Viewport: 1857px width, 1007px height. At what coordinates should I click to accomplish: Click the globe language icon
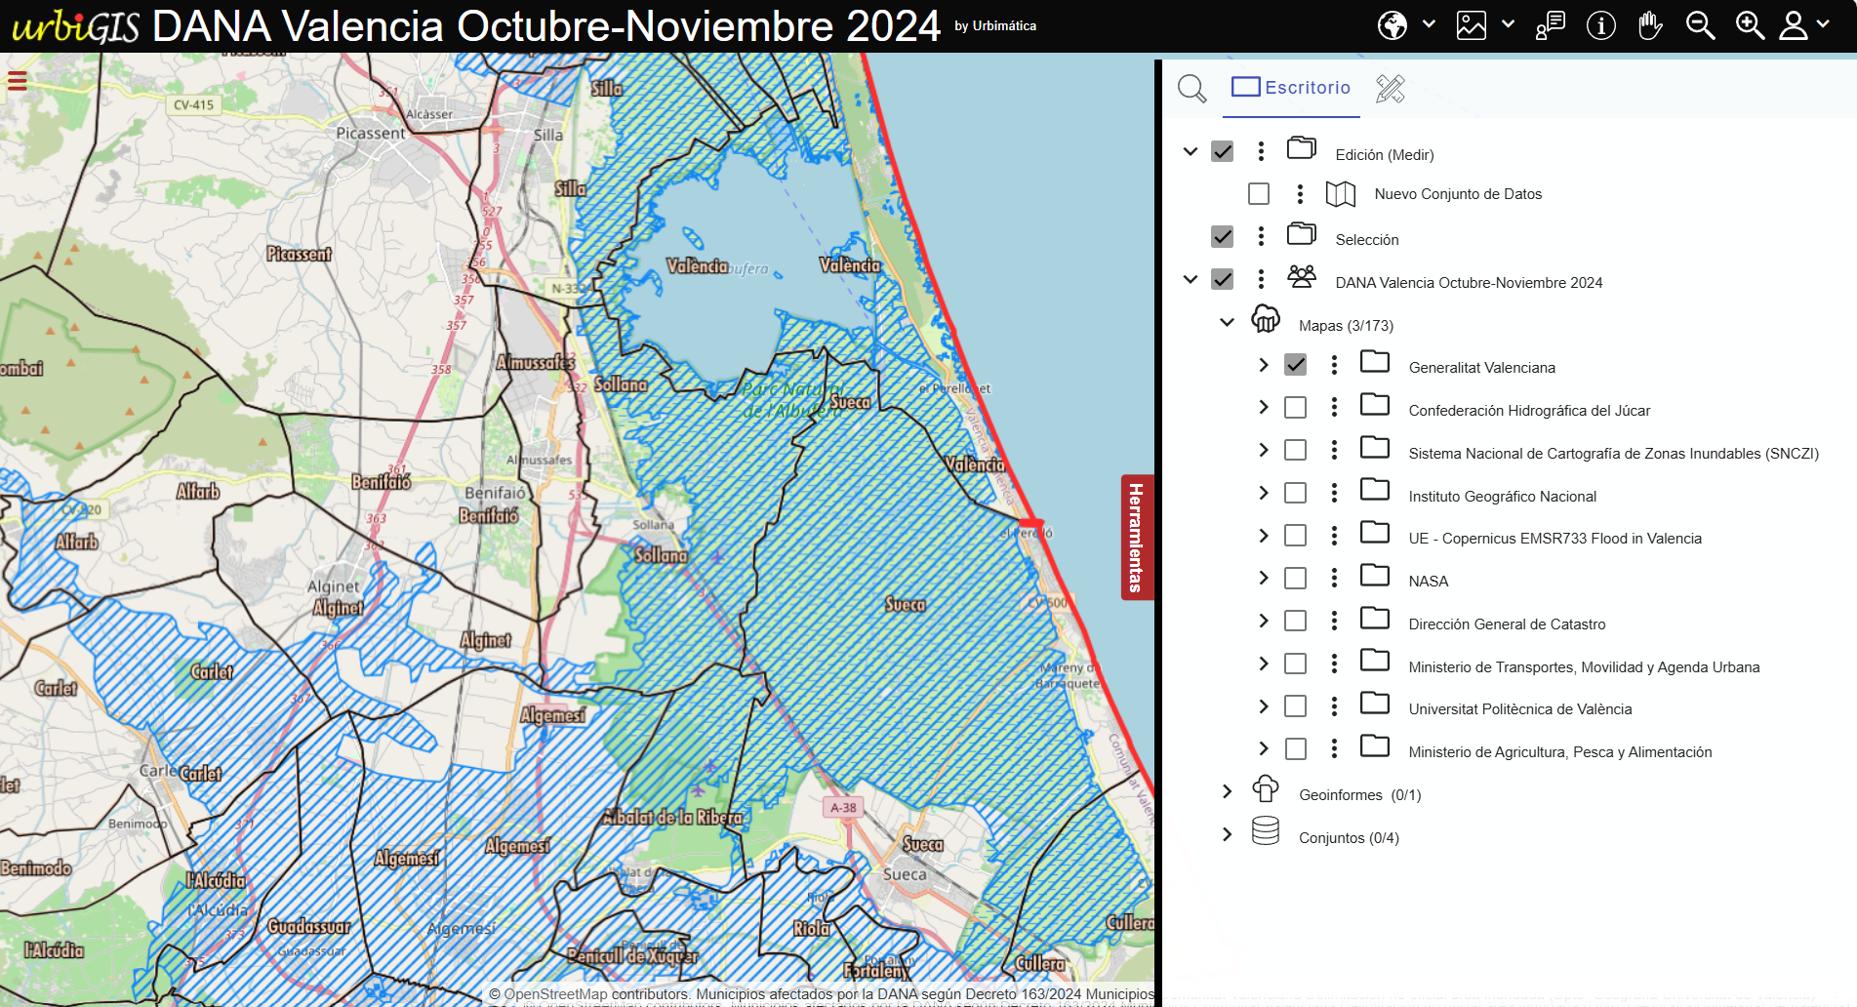click(1393, 25)
